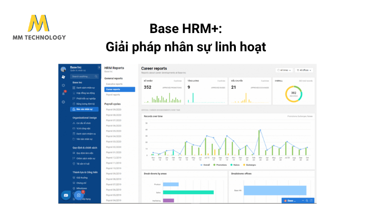Open 'Payroll 05/2020' cycle
Screen dimensions: 375x212
click(x=113, y=131)
